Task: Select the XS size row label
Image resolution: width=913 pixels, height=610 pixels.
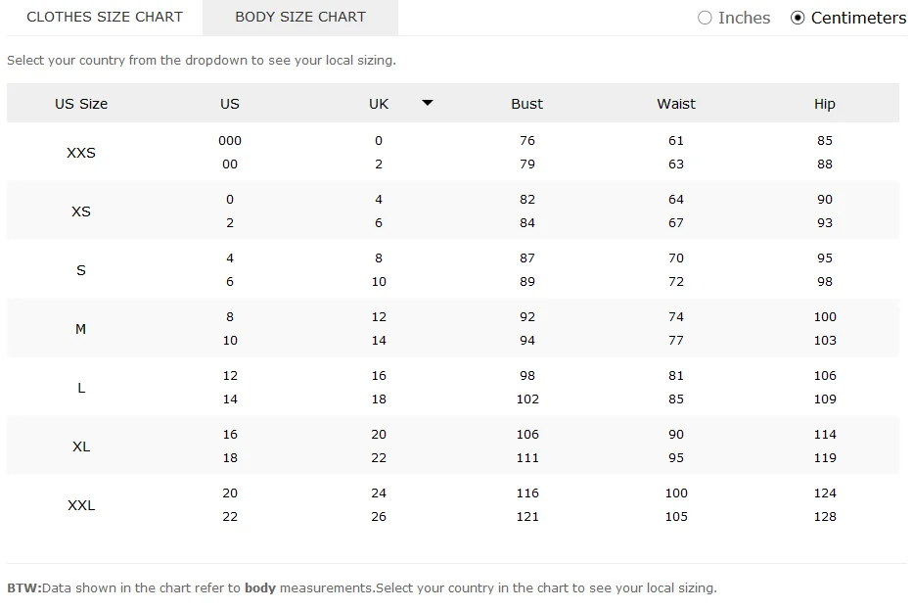Action: 81,211
